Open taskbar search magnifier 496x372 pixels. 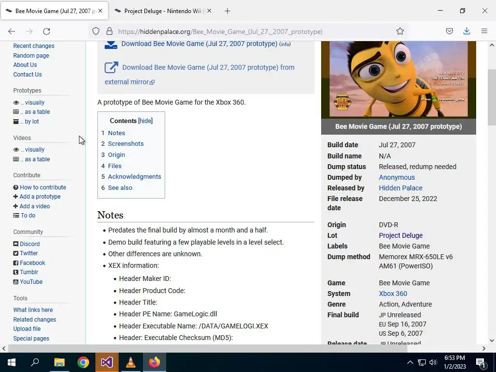[35, 362]
